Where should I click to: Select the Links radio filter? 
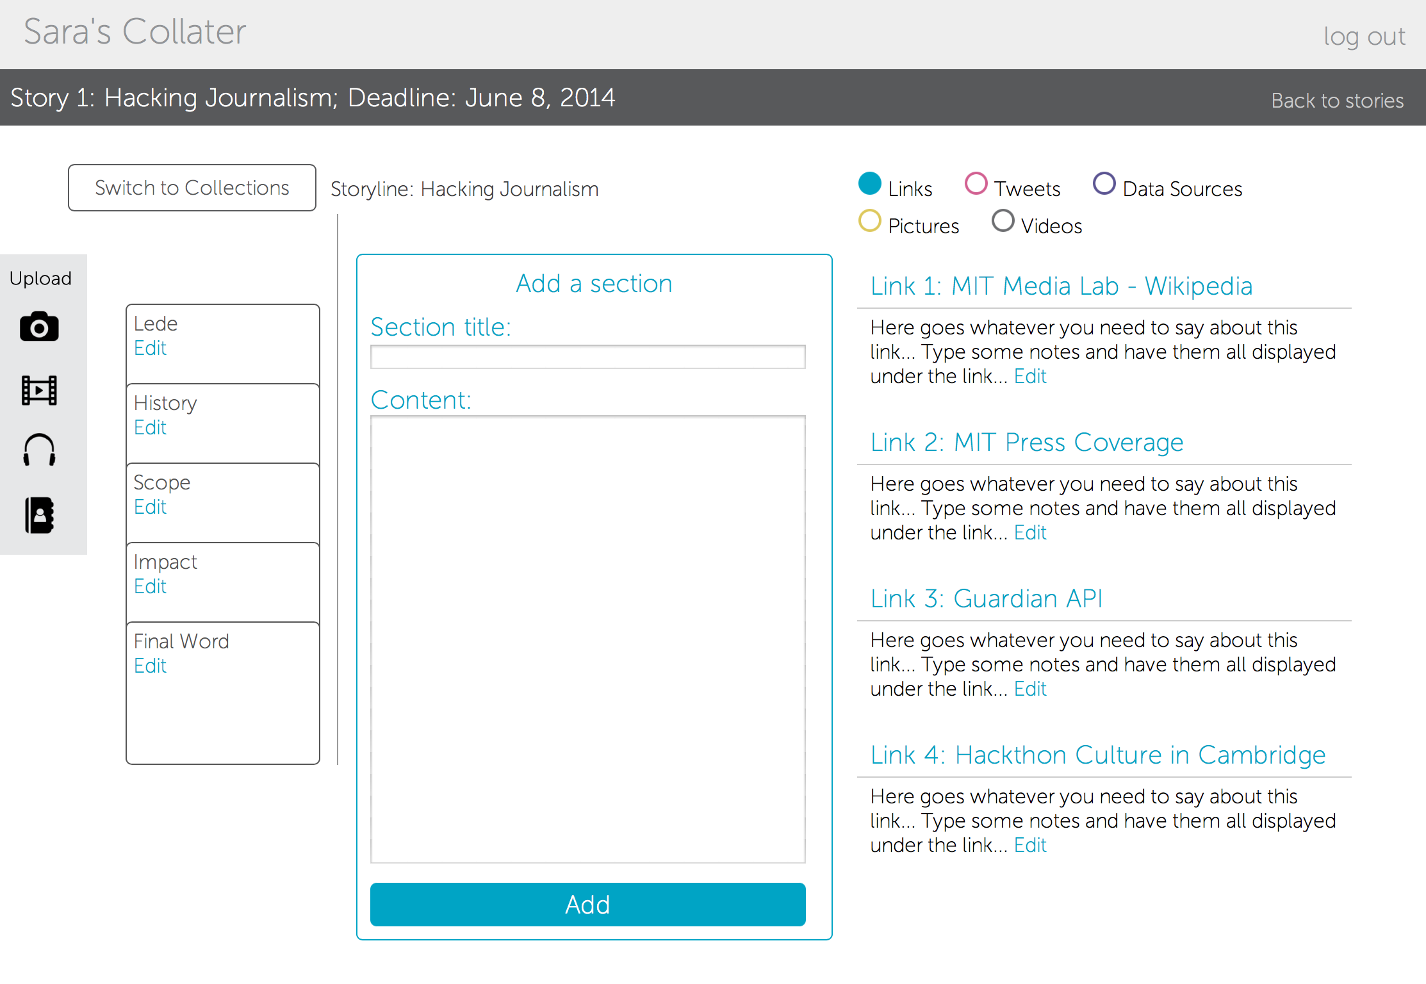click(870, 184)
